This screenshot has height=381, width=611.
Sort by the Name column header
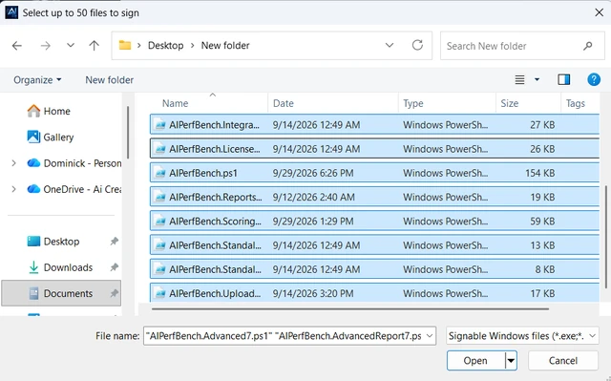pyautogui.click(x=175, y=104)
